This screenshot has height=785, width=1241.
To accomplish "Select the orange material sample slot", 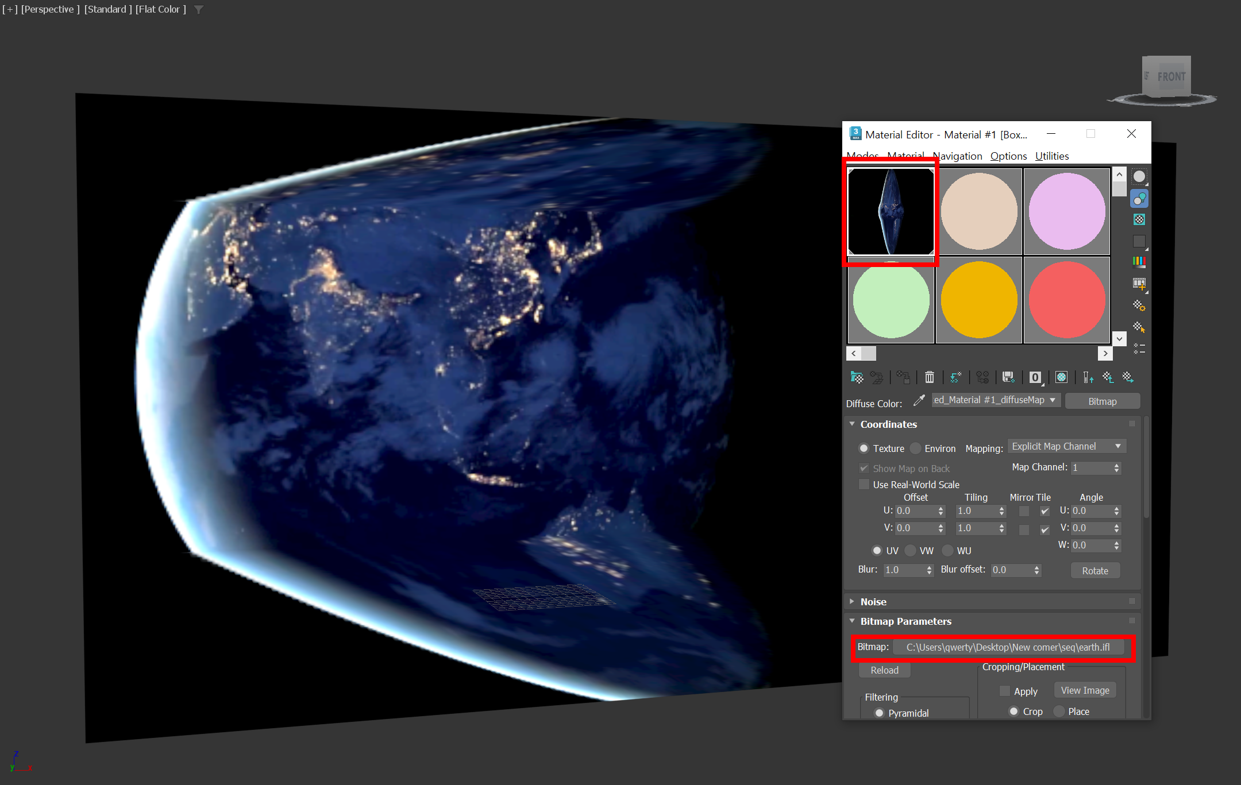I will (978, 300).
